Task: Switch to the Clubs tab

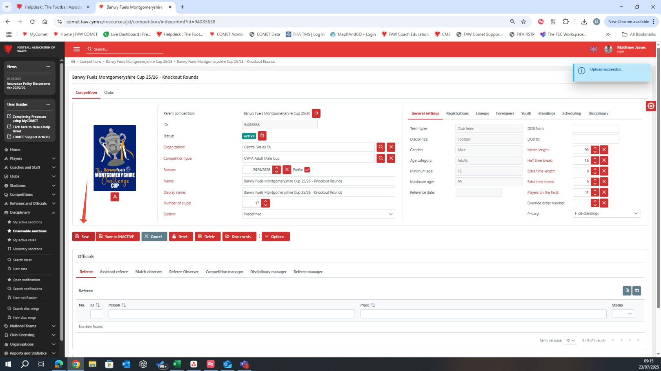Action: [x=109, y=93]
